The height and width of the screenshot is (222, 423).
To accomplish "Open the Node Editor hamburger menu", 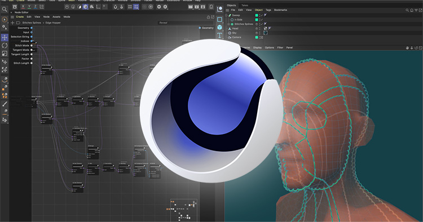I will [12, 17].
